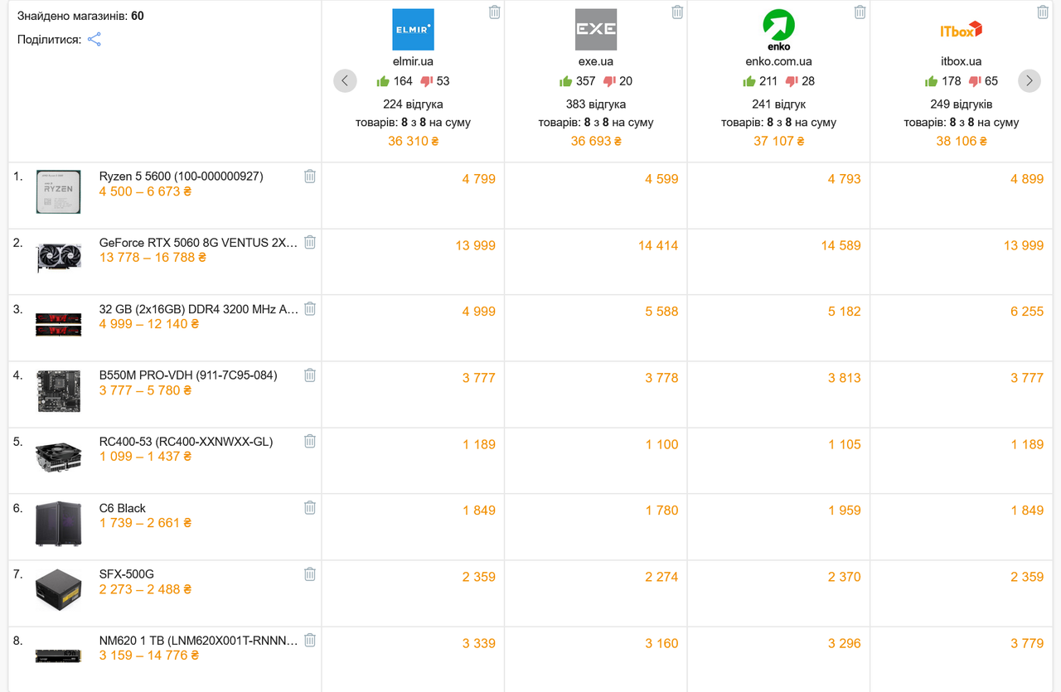Click C6 Black case thumbnail
The image size is (1061, 692).
[58, 523]
